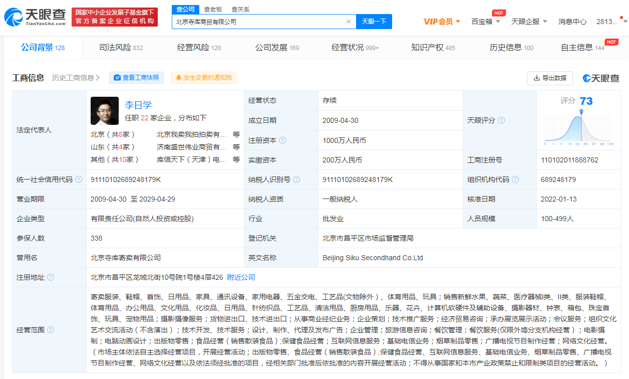Expand the 天眼企服 dropdown

[x=545, y=22]
